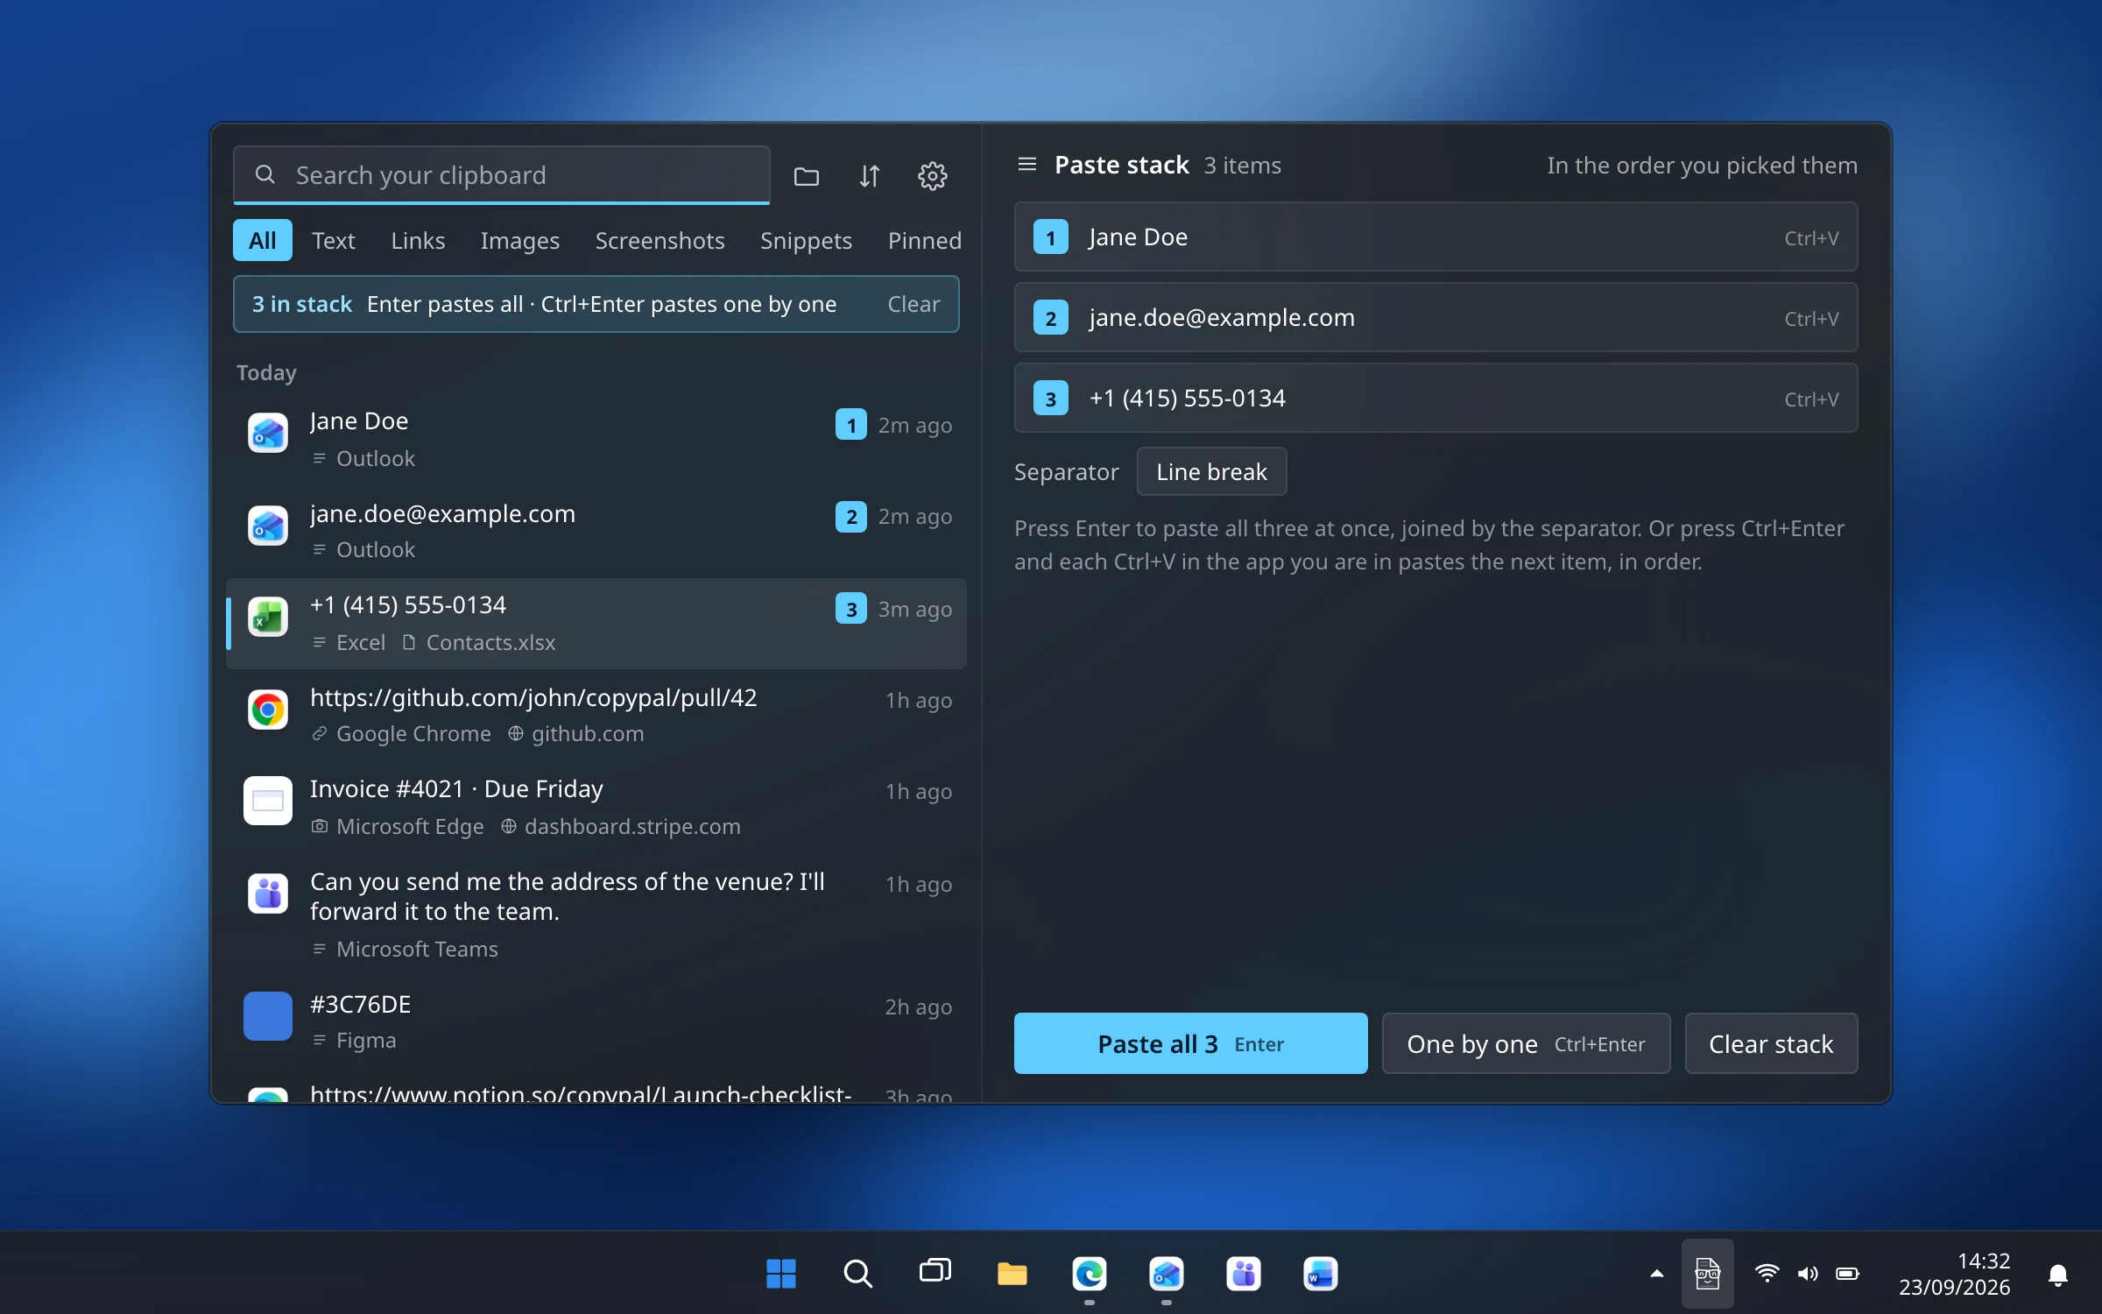Open the Invoice #4021 screenshot thumbnail
The height and width of the screenshot is (1314, 2102).
pos(268,801)
